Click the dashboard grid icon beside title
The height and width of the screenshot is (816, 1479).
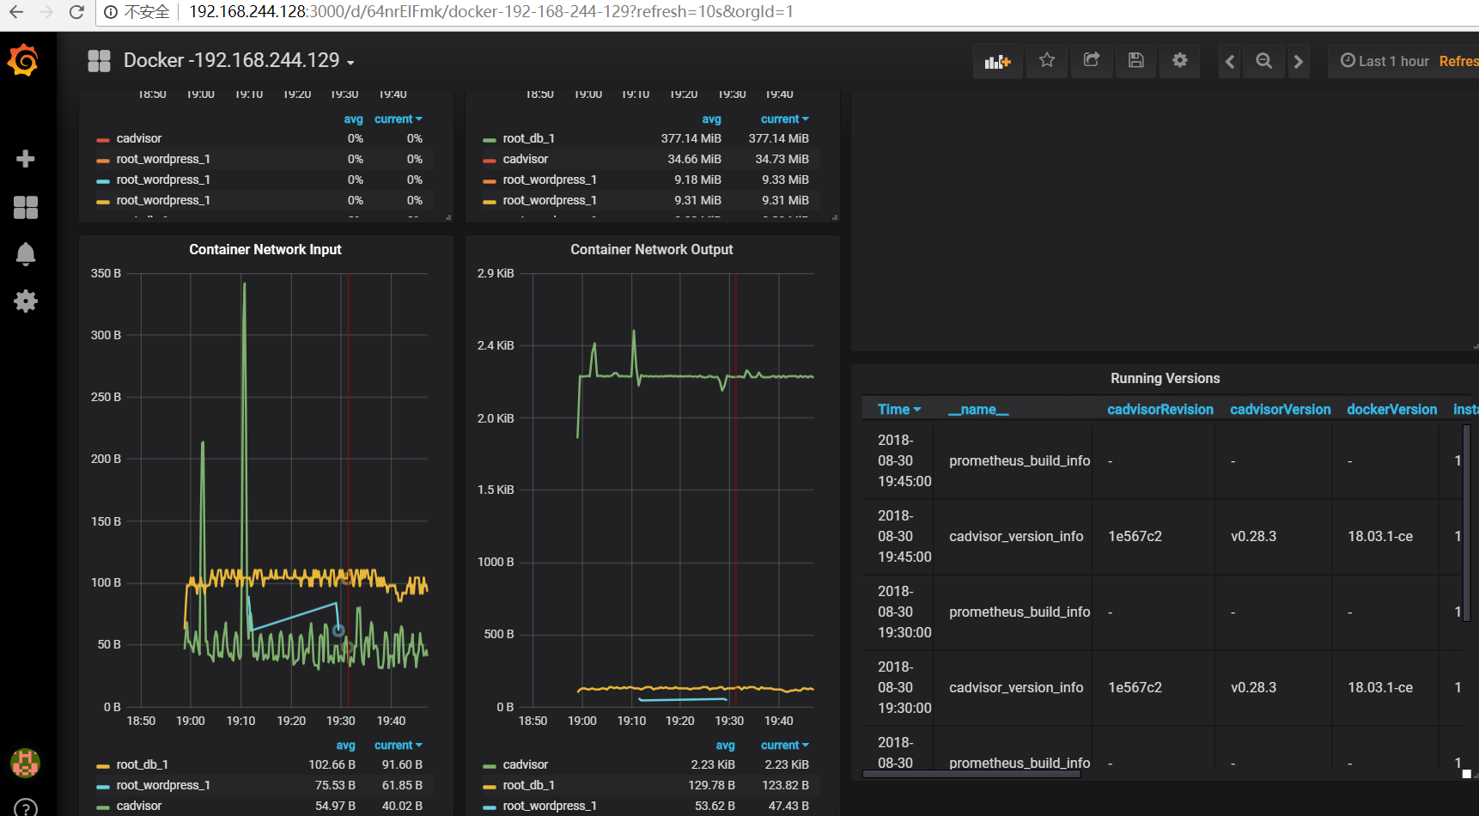[100, 61]
